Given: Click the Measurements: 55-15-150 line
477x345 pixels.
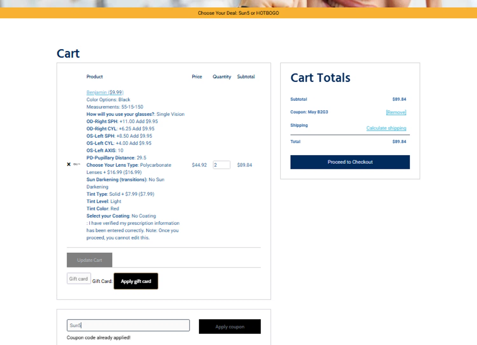Looking at the screenshot, I should point(115,107).
